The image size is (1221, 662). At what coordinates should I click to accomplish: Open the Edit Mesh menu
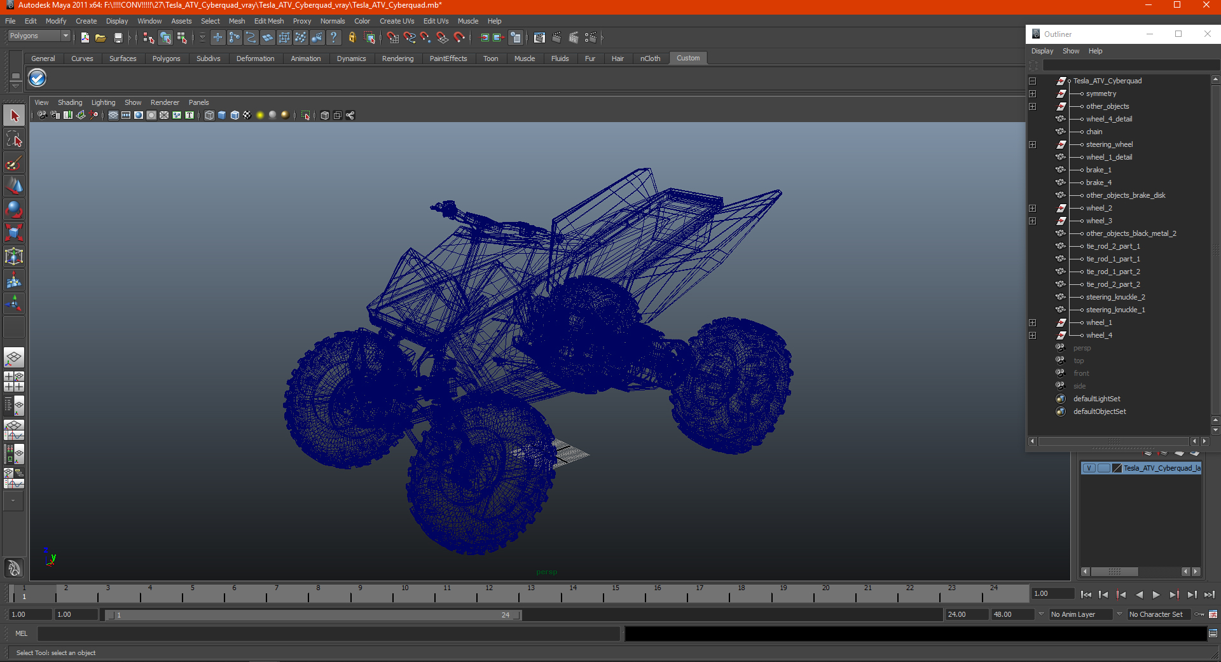(269, 21)
